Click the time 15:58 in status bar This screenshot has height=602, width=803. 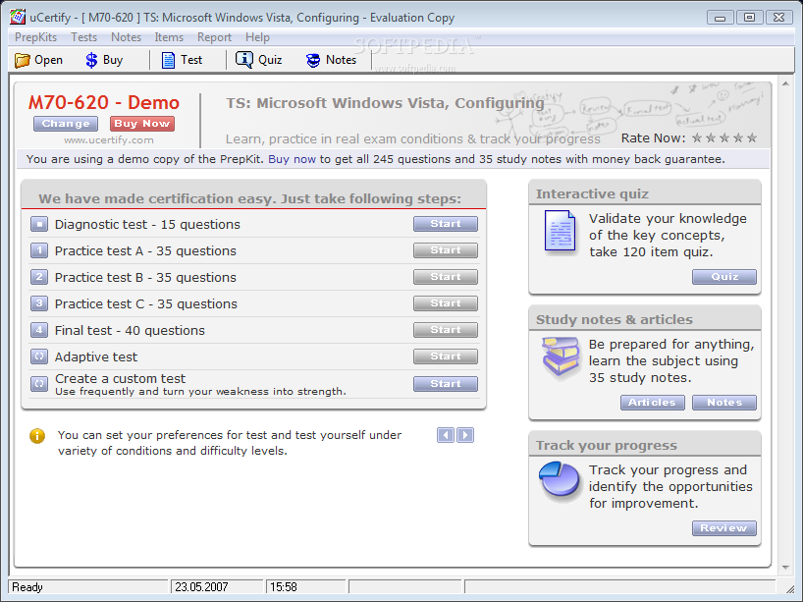(x=284, y=587)
